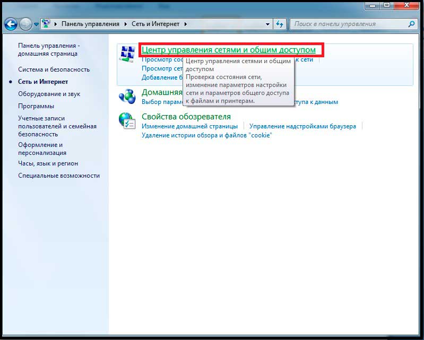Click the Control Panel icon in the address bar

[x=47, y=24]
